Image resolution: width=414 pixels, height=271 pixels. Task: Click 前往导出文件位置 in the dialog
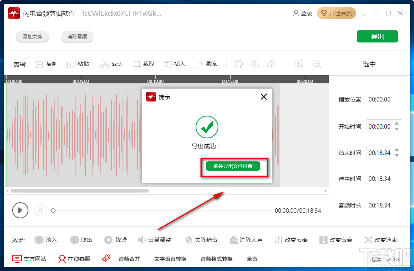pyautogui.click(x=233, y=166)
